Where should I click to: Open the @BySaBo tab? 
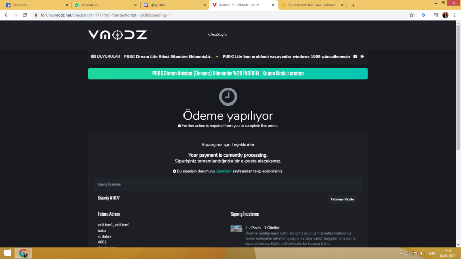(x=173, y=5)
